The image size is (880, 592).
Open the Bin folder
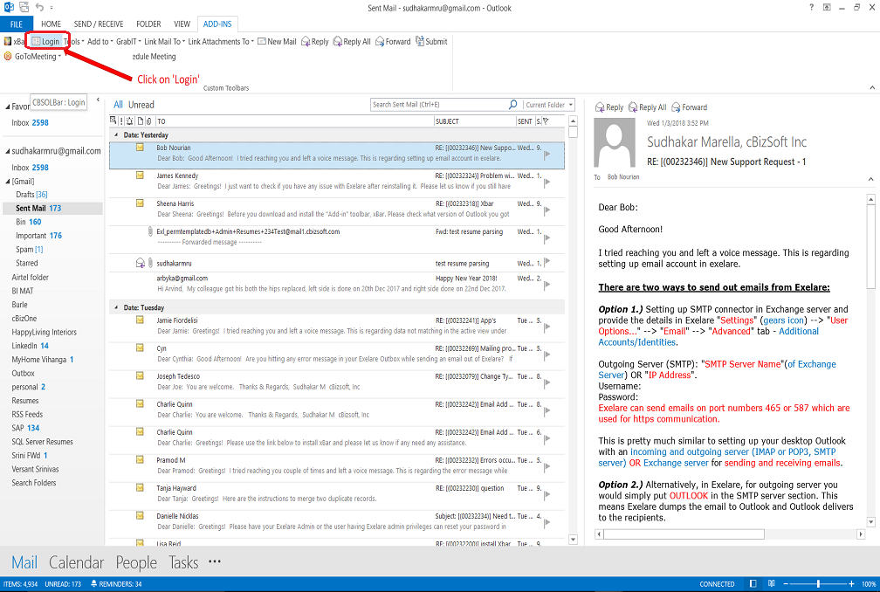click(29, 222)
